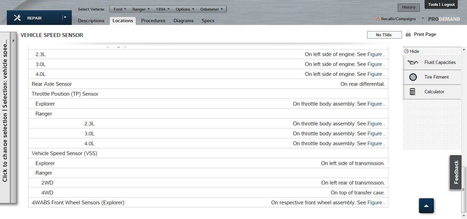Open Figure link in first 2.3L engine row

(375, 54)
